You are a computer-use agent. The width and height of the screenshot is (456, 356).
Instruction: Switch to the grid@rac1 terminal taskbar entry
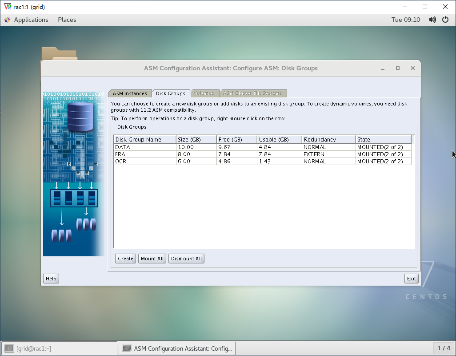[x=59, y=348]
